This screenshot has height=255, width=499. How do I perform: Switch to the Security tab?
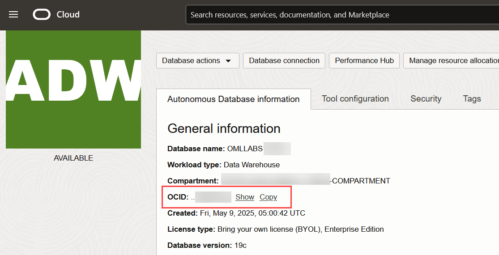point(426,99)
